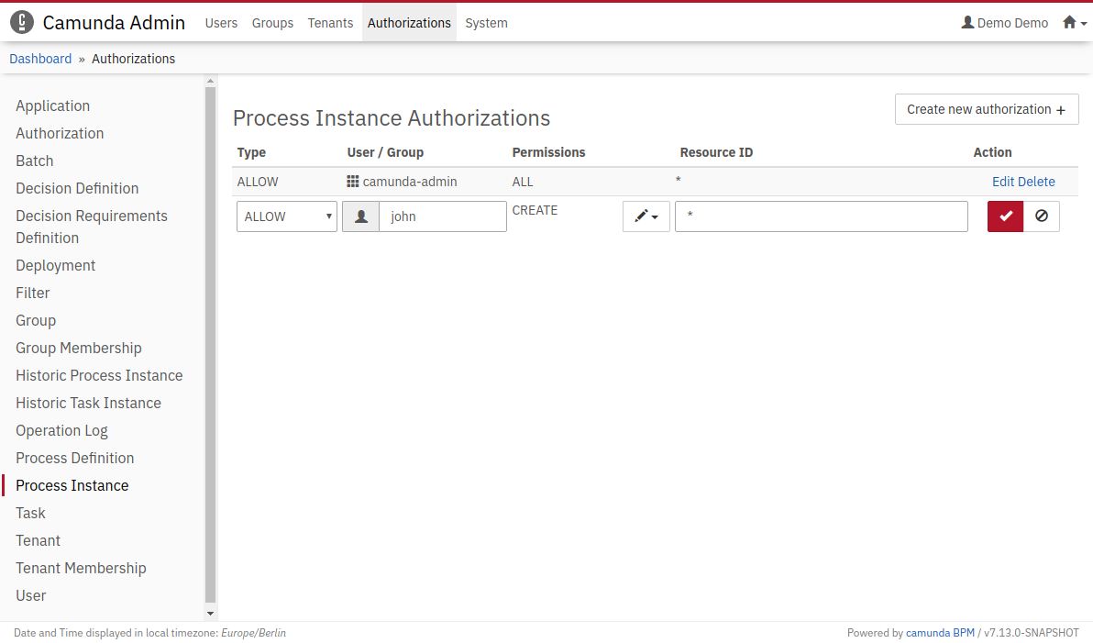Expand the ALLOW type select box

[x=287, y=216]
